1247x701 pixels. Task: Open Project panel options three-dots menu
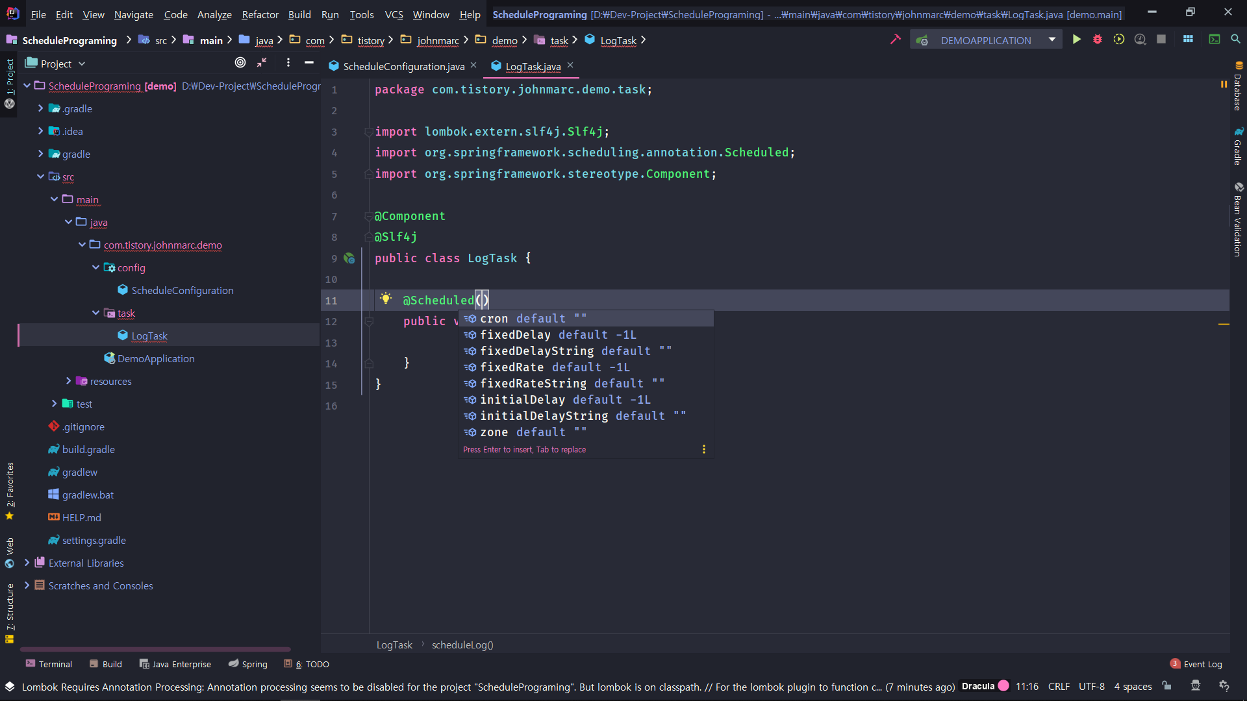click(x=288, y=63)
